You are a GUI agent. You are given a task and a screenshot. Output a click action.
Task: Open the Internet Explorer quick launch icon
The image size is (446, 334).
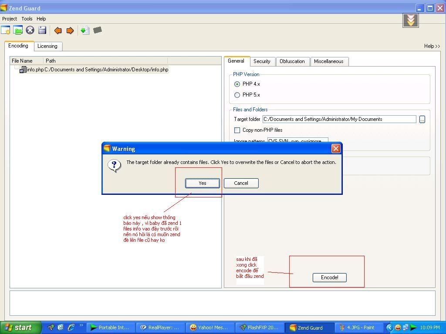[71, 327]
